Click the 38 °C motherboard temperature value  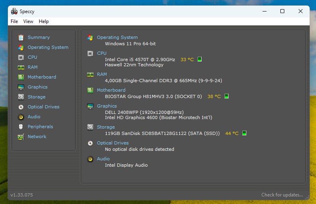point(214,96)
